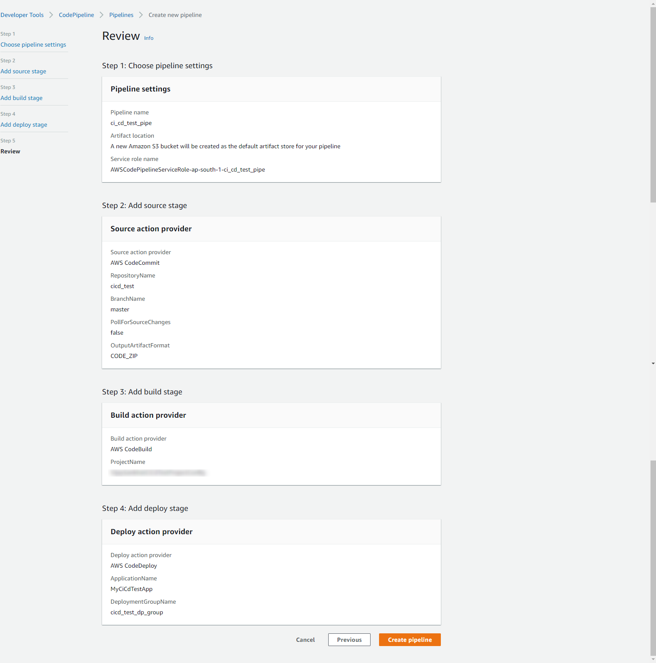Click breadcrumb chevron after Pipelines
Image resolution: width=656 pixels, height=663 pixels.
pyautogui.click(x=141, y=15)
